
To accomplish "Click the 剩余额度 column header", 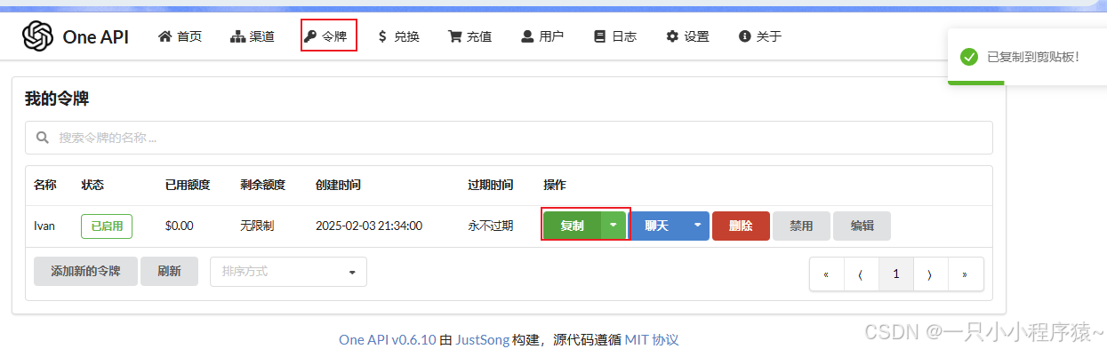I will (262, 185).
